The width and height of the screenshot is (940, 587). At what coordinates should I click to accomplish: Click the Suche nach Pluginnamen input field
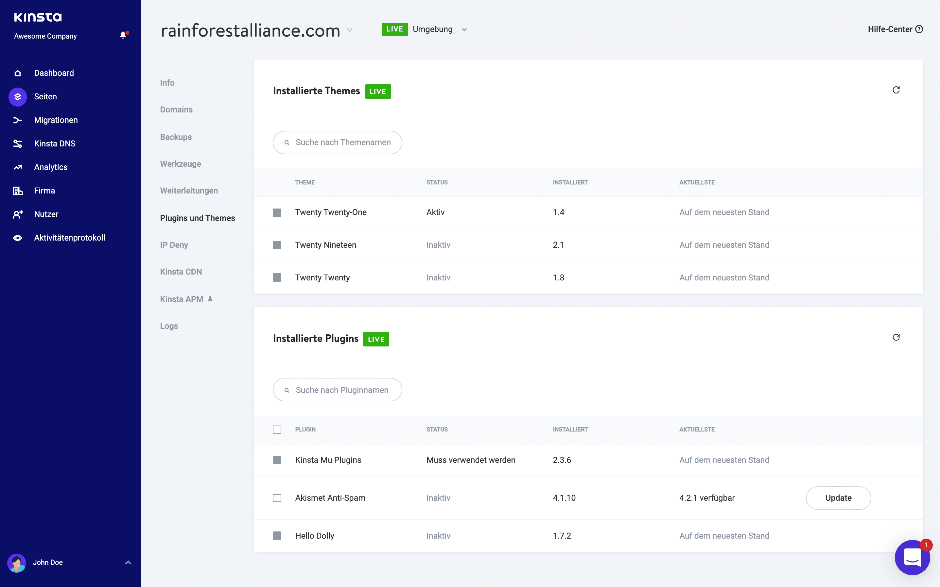pyautogui.click(x=337, y=390)
